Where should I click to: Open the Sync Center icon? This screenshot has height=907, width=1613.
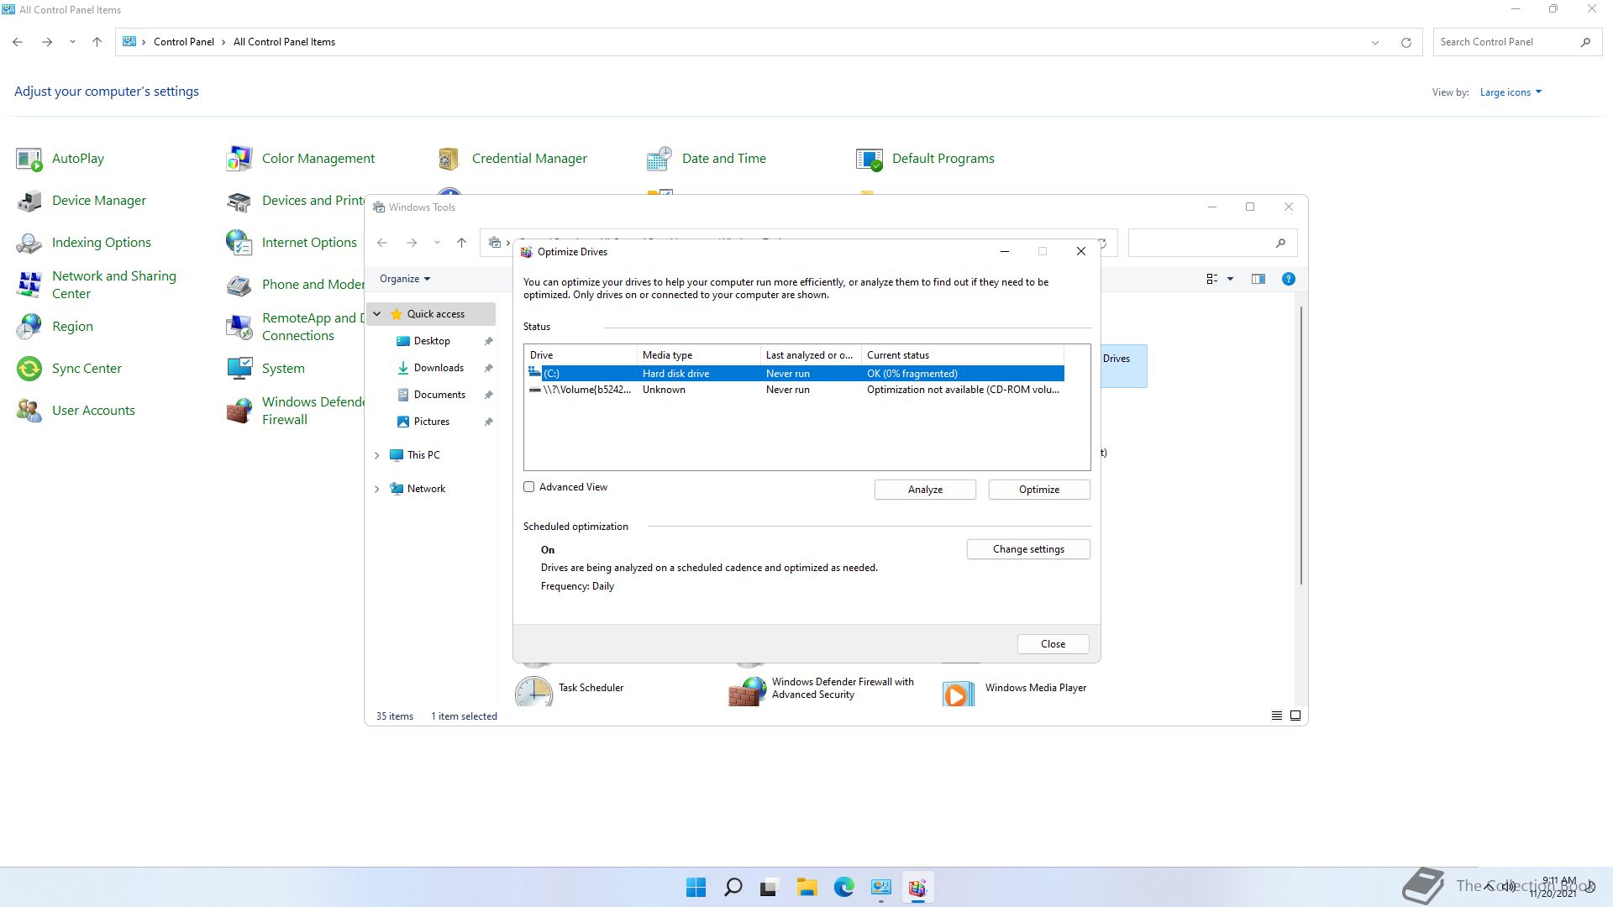(x=29, y=369)
